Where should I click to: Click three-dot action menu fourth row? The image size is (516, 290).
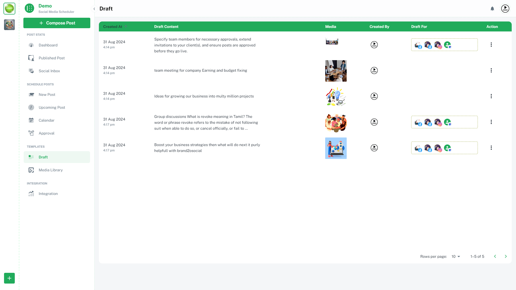(492, 122)
